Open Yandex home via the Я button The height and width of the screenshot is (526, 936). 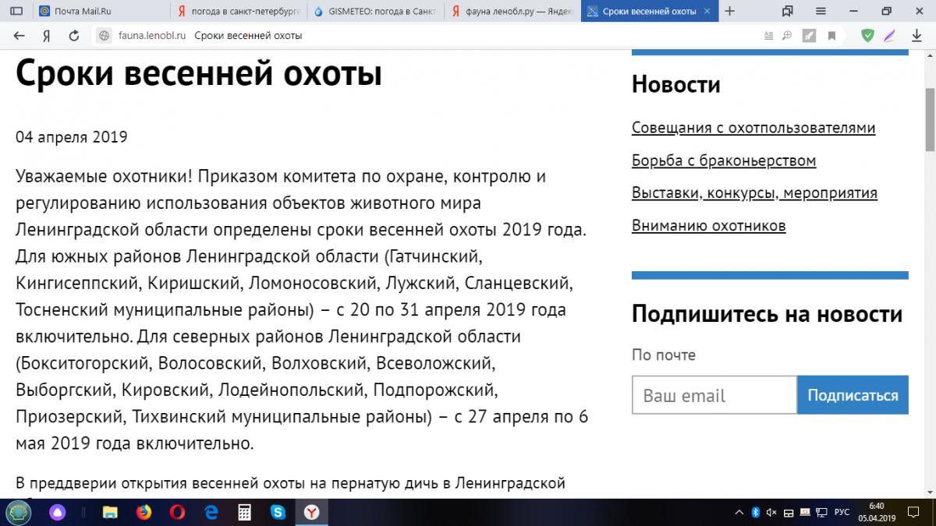click(47, 36)
